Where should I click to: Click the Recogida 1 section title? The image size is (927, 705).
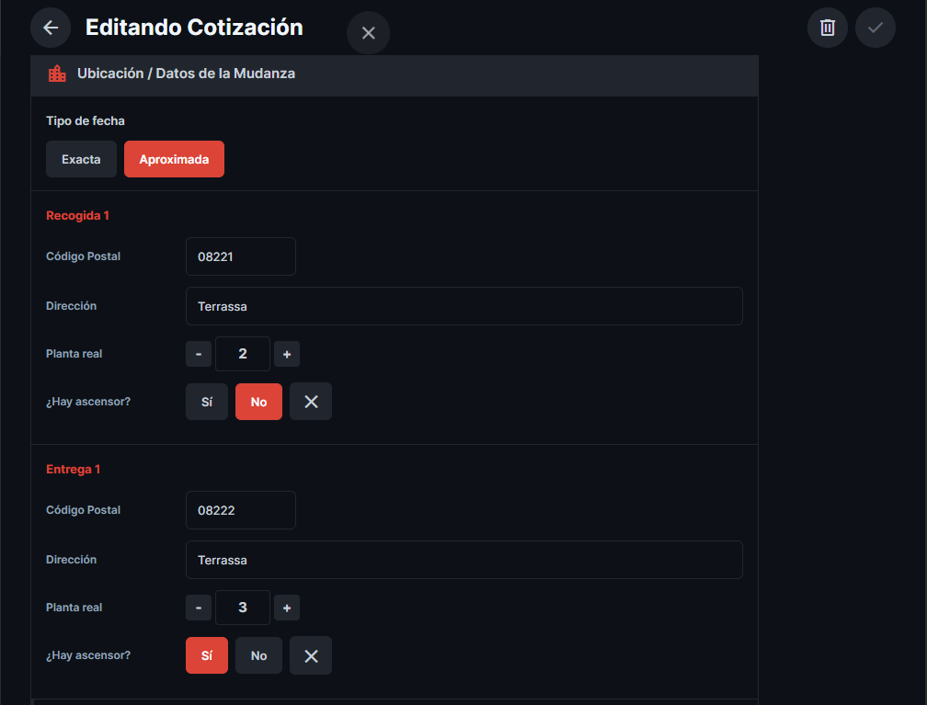pos(77,216)
